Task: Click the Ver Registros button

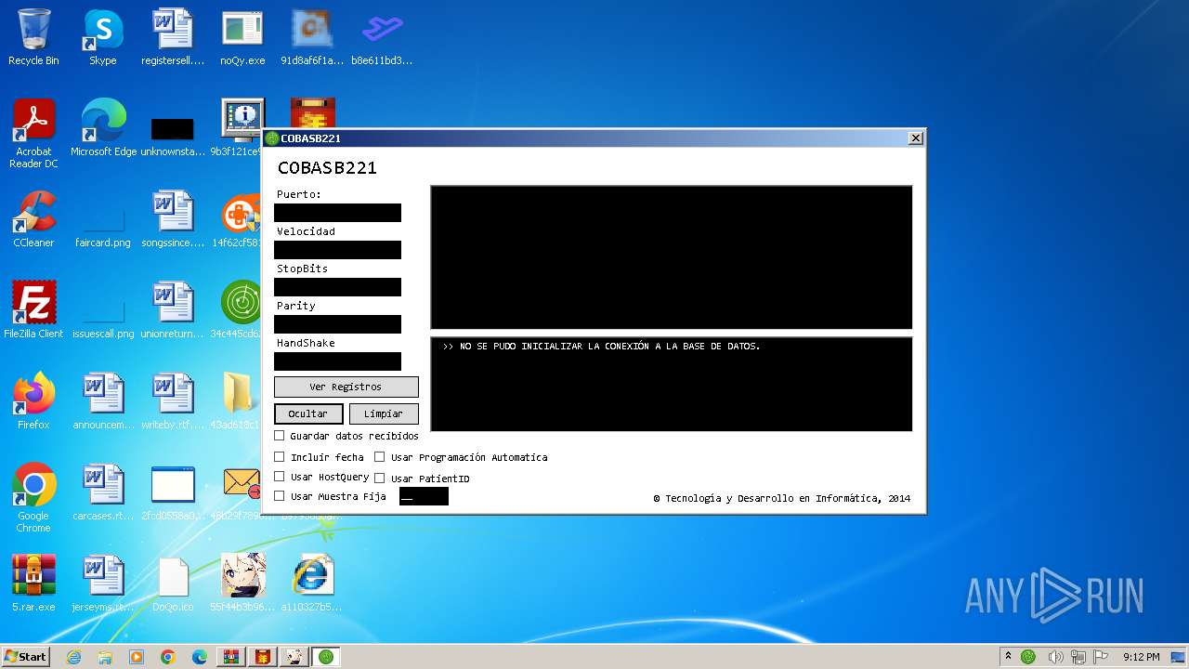Action: point(346,387)
